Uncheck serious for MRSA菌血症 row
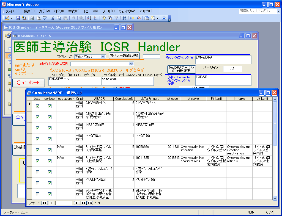Screen dimensions: 282x216 (50, 128)
